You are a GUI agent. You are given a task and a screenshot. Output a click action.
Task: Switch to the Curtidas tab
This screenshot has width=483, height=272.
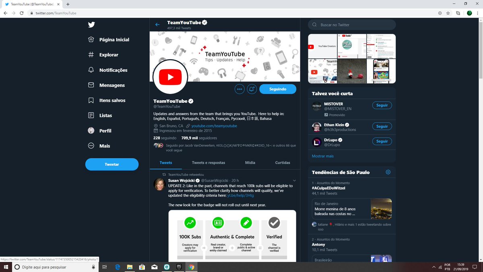click(x=283, y=163)
